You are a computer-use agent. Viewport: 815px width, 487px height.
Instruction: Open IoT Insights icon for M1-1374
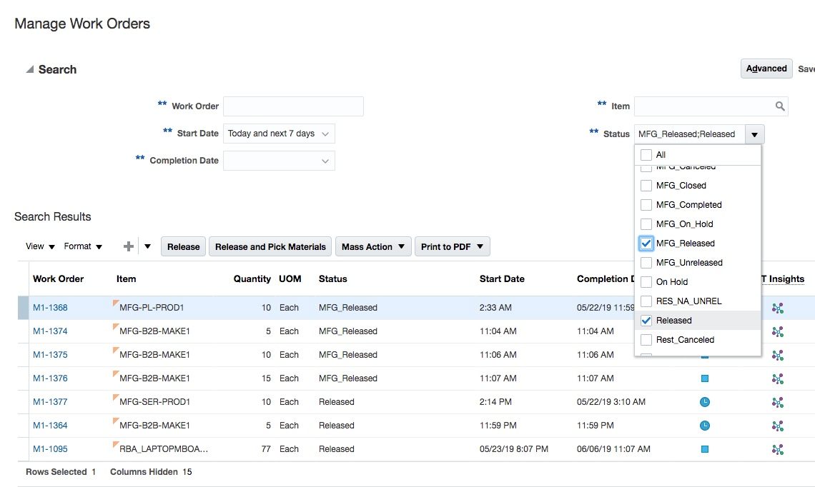click(778, 332)
